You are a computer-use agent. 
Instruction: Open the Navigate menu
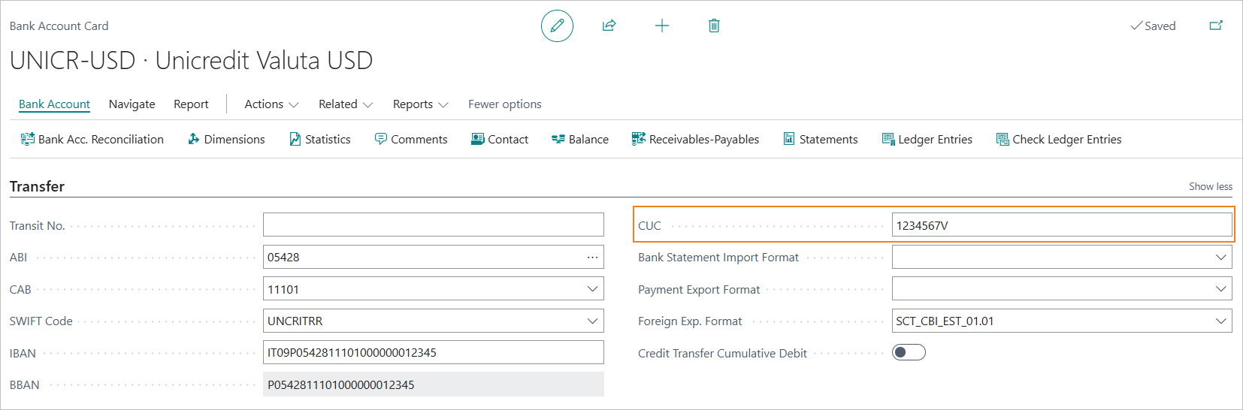[132, 104]
